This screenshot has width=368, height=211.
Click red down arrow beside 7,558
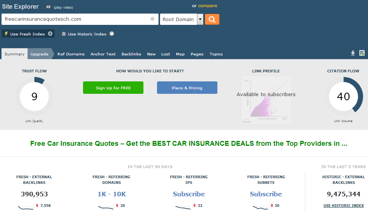(37, 205)
